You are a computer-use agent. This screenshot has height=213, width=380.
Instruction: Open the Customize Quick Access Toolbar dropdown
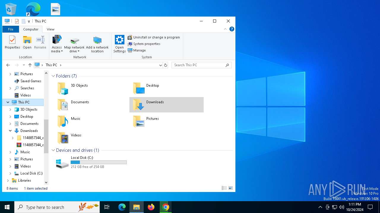coord(29,21)
